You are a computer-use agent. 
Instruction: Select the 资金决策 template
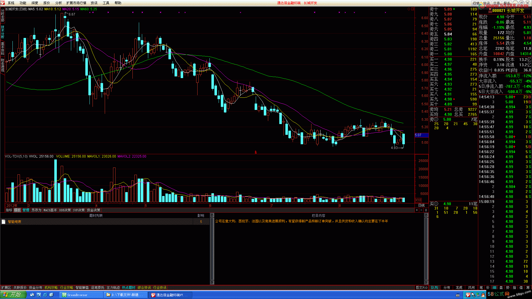pyautogui.click(x=93, y=210)
